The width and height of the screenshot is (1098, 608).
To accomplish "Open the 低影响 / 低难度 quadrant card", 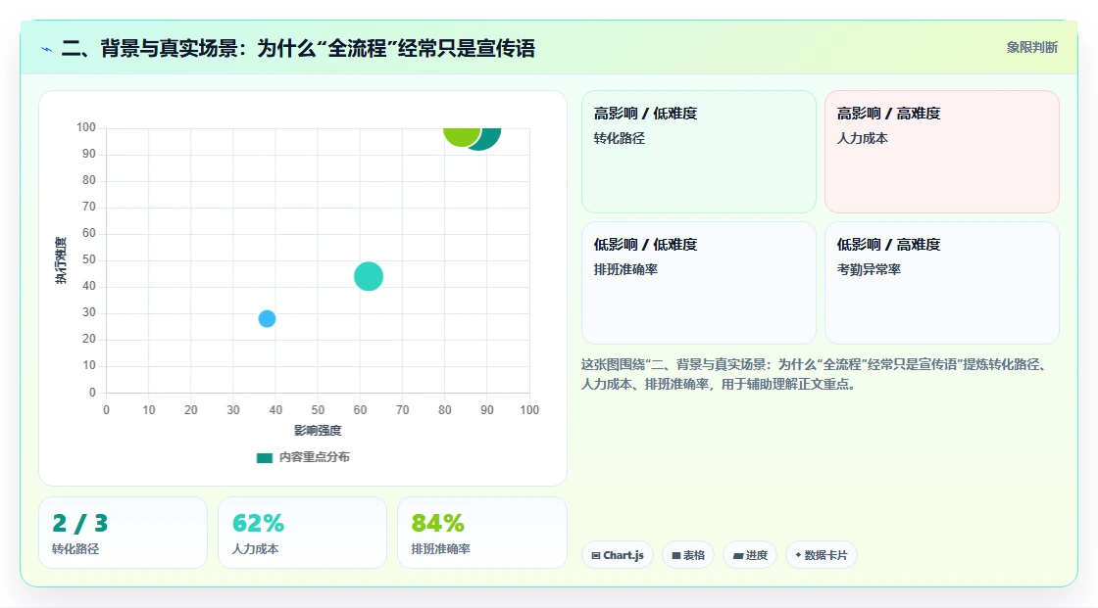I will [x=699, y=283].
